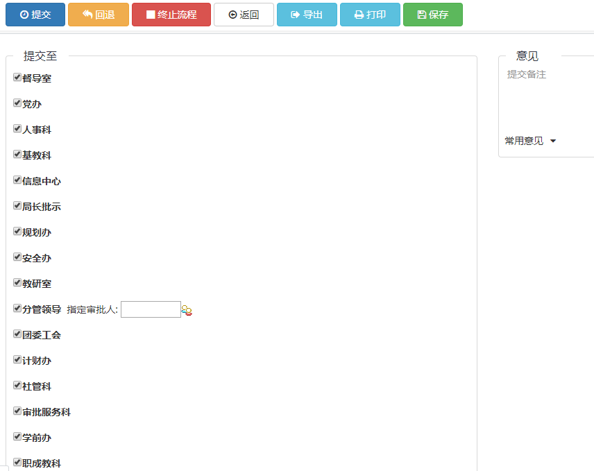Click the red 终止流程 button

coord(171,15)
